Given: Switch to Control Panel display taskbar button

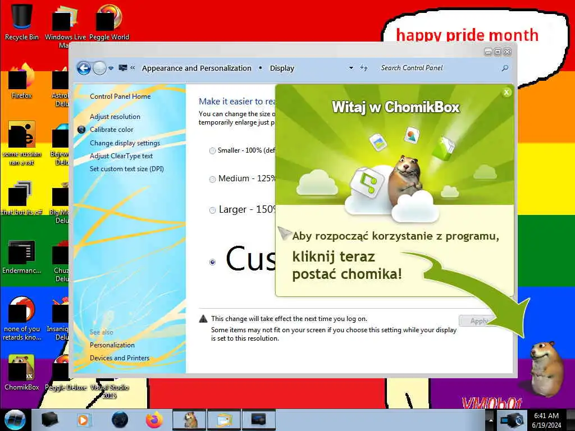Looking at the screenshot, I should pos(258,420).
